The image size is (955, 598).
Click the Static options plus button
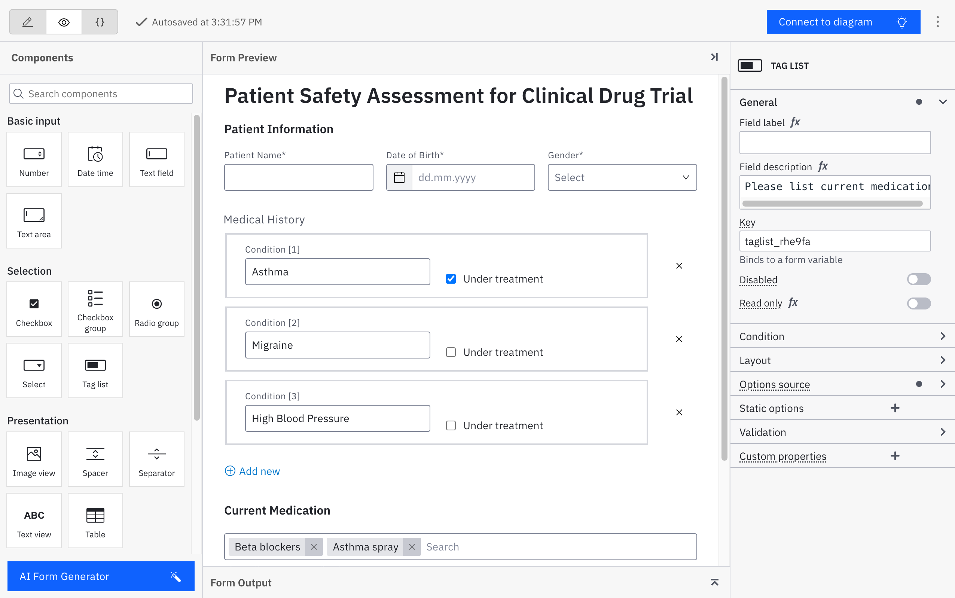click(894, 408)
